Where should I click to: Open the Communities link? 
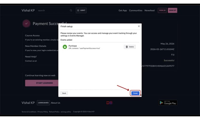[x=136, y=10]
